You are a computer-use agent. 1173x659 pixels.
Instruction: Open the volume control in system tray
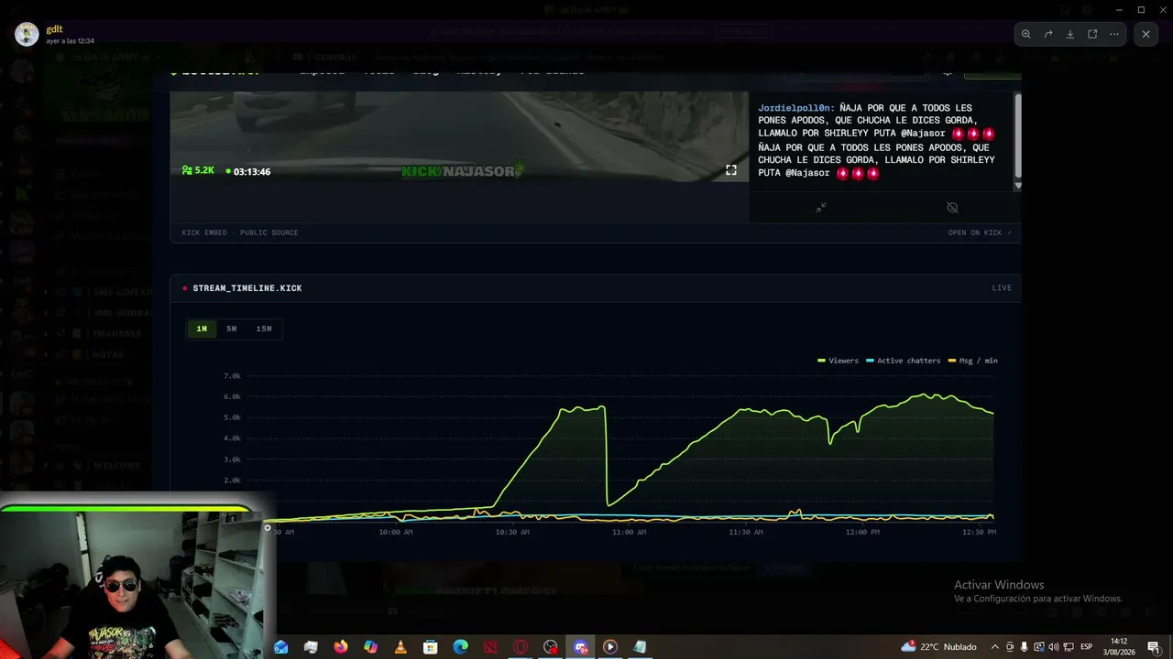[1053, 647]
